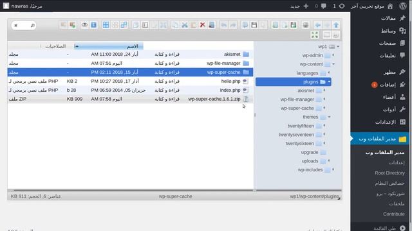The width and height of the screenshot is (412, 231).
Task: Click the undo arrow icon
Action: pyautogui.click(x=224, y=25)
